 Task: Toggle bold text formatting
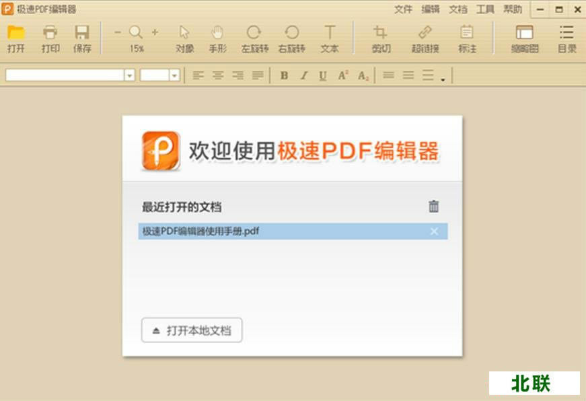[284, 75]
